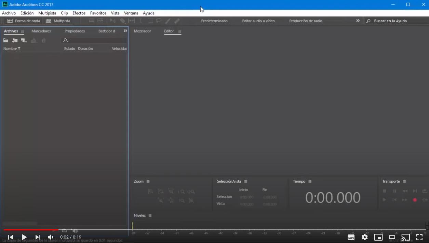
Task: Go to previous video button
Action: pos(11,237)
